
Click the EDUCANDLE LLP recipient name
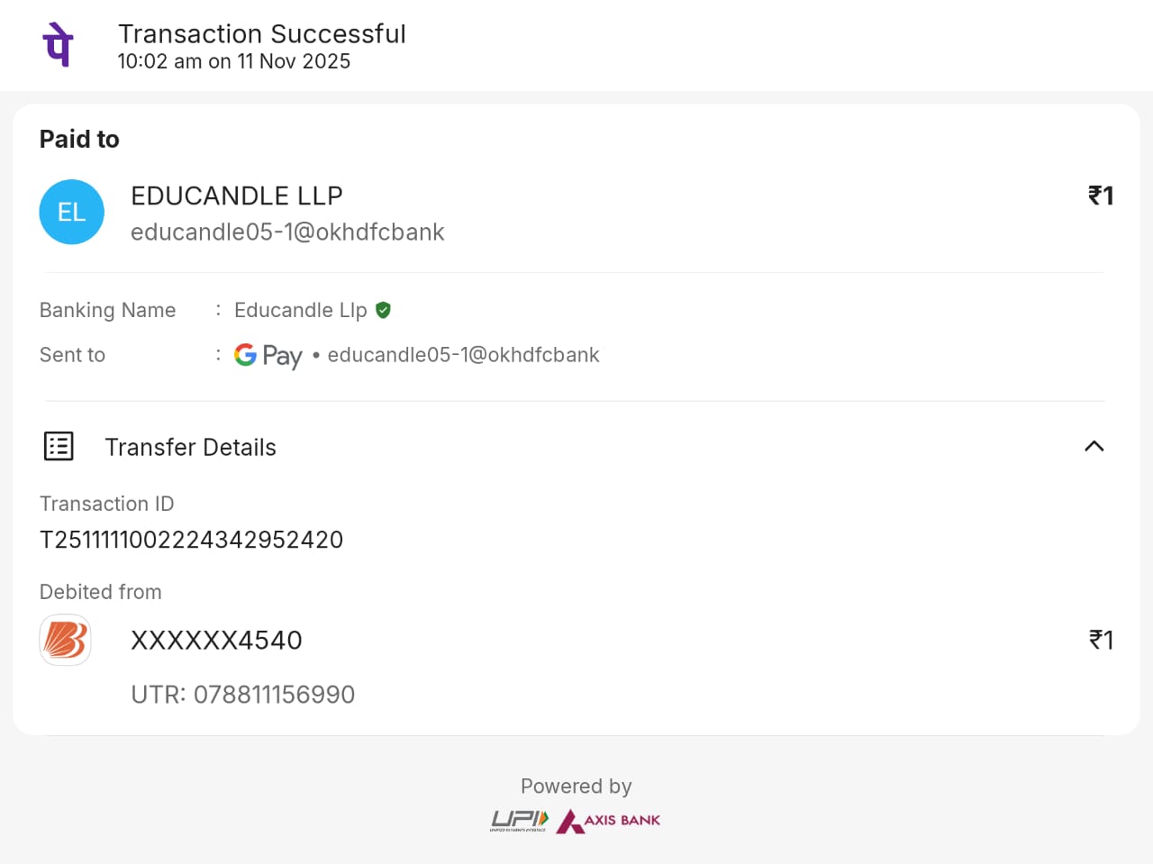pyautogui.click(x=237, y=196)
